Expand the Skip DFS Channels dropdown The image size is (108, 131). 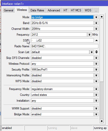pyautogui.click(x=96, y=58)
